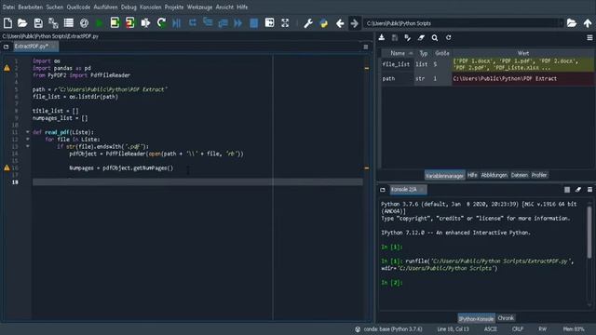This screenshot has width=596, height=335.
Task: Open the PYTHONPATH manager
Action: pyautogui.click(x=324, y=23)
